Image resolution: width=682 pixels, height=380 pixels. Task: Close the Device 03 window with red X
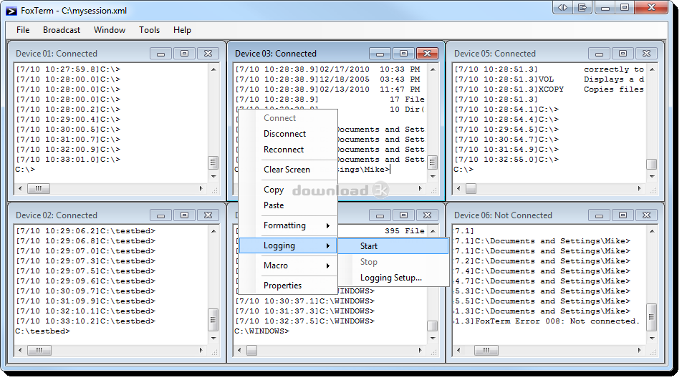[427, 54]
